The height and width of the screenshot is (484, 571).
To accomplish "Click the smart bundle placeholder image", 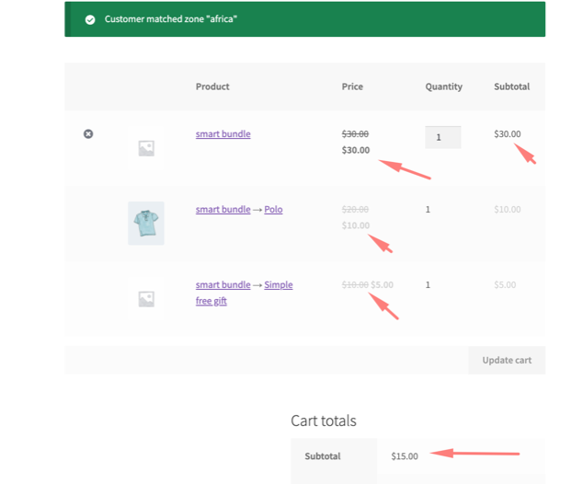I will coord(145,148).
